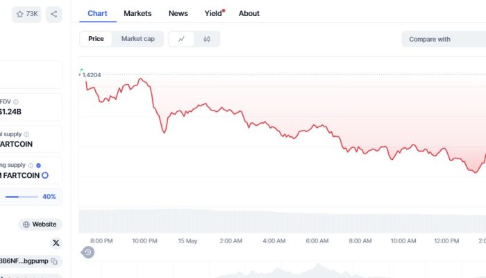Click the chart history clock icon
Screen dimensions: 486x278
(x=88, y=252)
